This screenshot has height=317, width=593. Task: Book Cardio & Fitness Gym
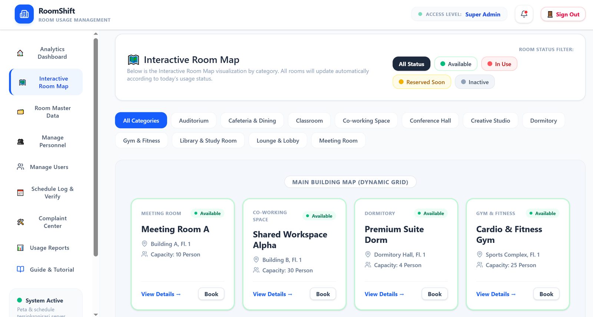coord(546,294)
